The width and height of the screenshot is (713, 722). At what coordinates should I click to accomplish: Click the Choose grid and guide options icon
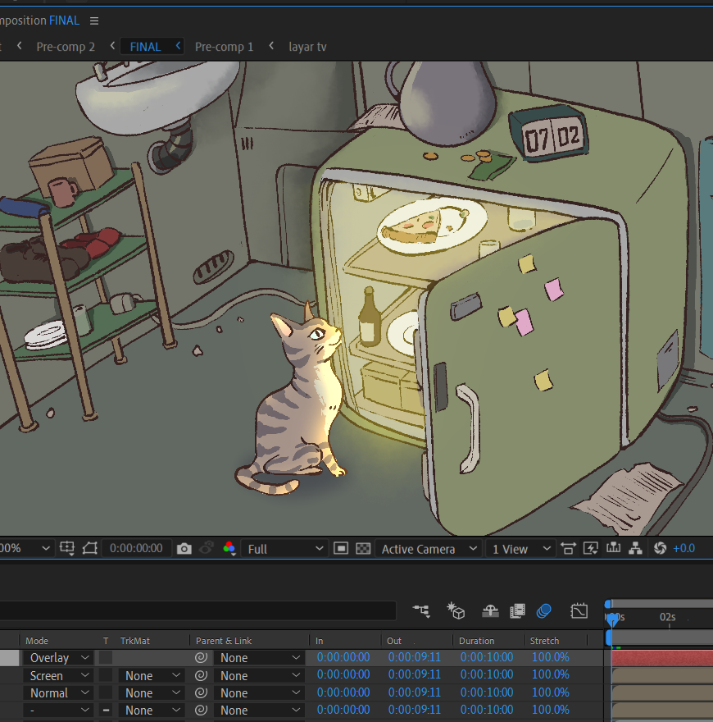67,548
